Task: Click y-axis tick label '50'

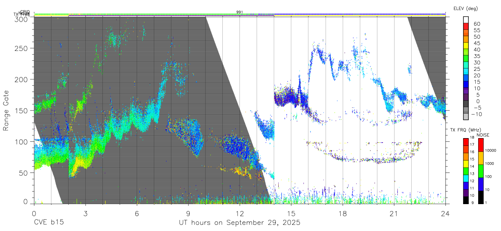Action: (23, 173)
